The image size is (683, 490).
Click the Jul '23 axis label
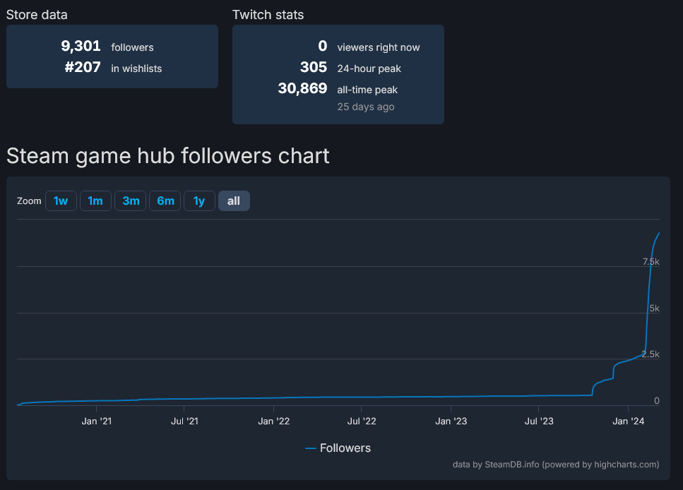(538, 422)
